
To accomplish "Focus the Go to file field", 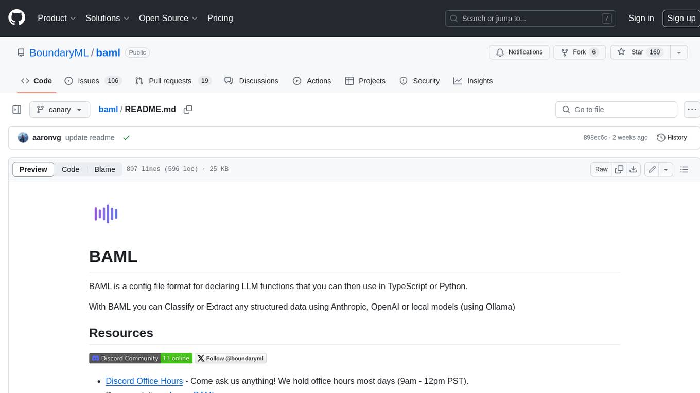I will 616,110.
